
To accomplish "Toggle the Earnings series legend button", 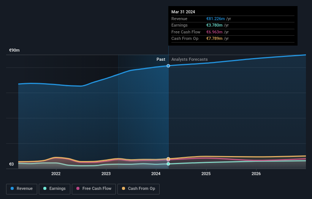I will [54, 189].
